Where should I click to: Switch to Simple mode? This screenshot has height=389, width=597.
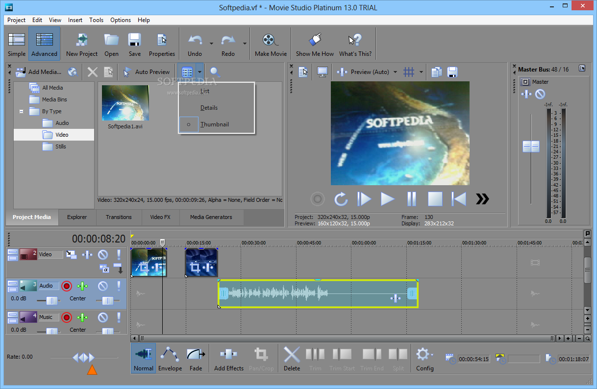tap(17, 45)
